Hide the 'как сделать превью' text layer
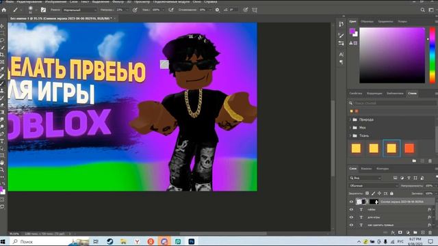 [351, 225]
